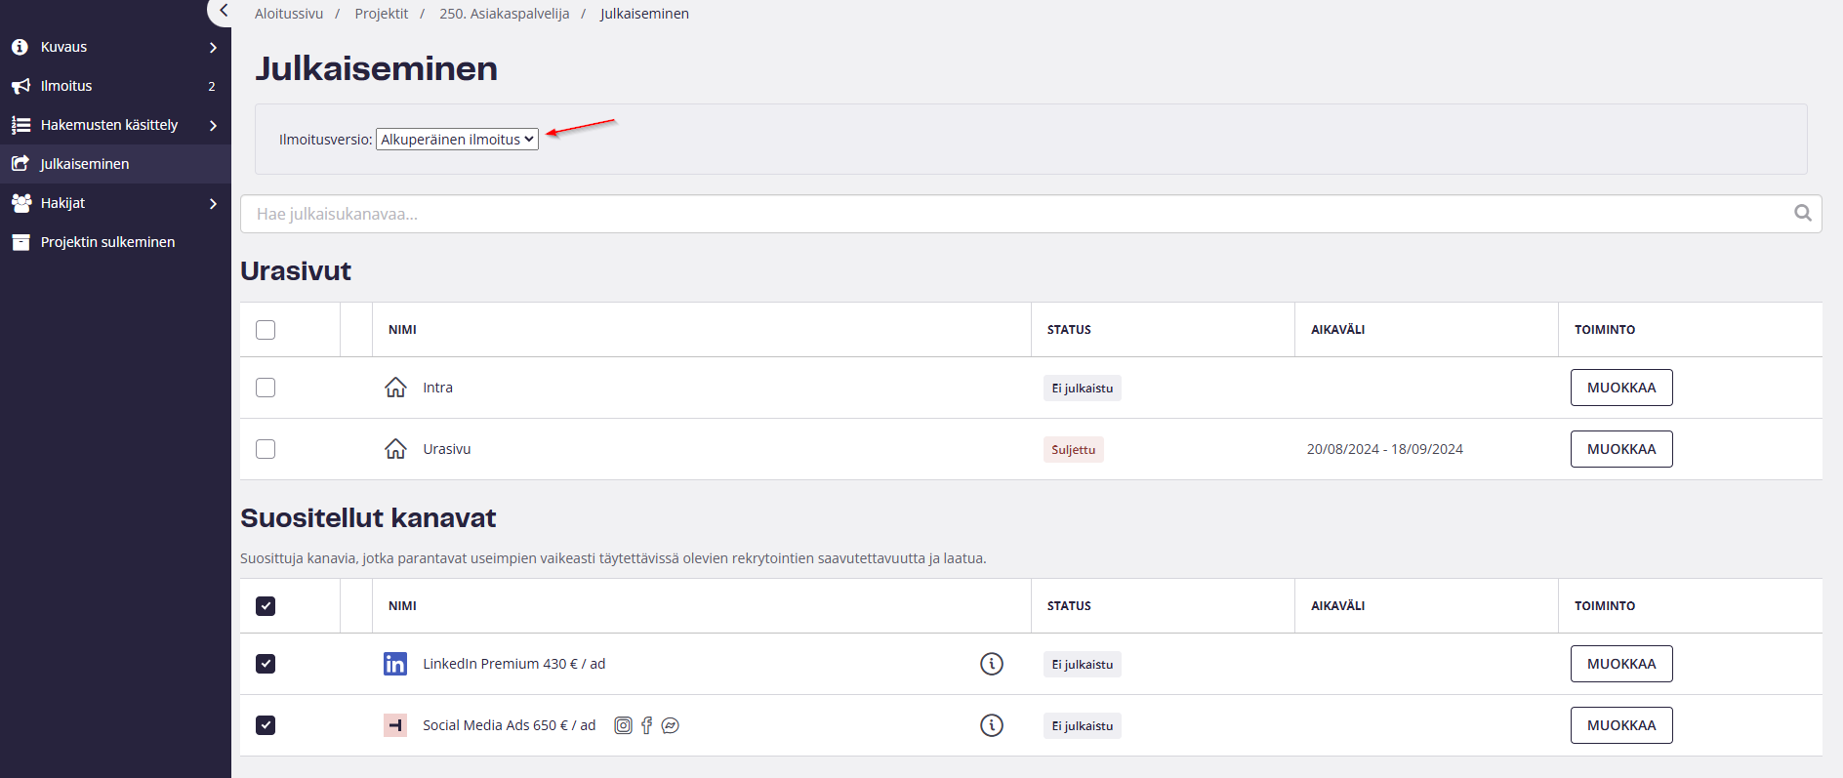Click the Facebook icon in Social Media Ads row
Viewport: 1843px width, 778px height.
tap(646, 725)
